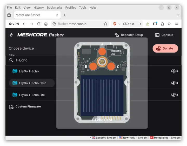Click the Donate heart-hand button
Screen dimensions: 187x146
[165, 48]
